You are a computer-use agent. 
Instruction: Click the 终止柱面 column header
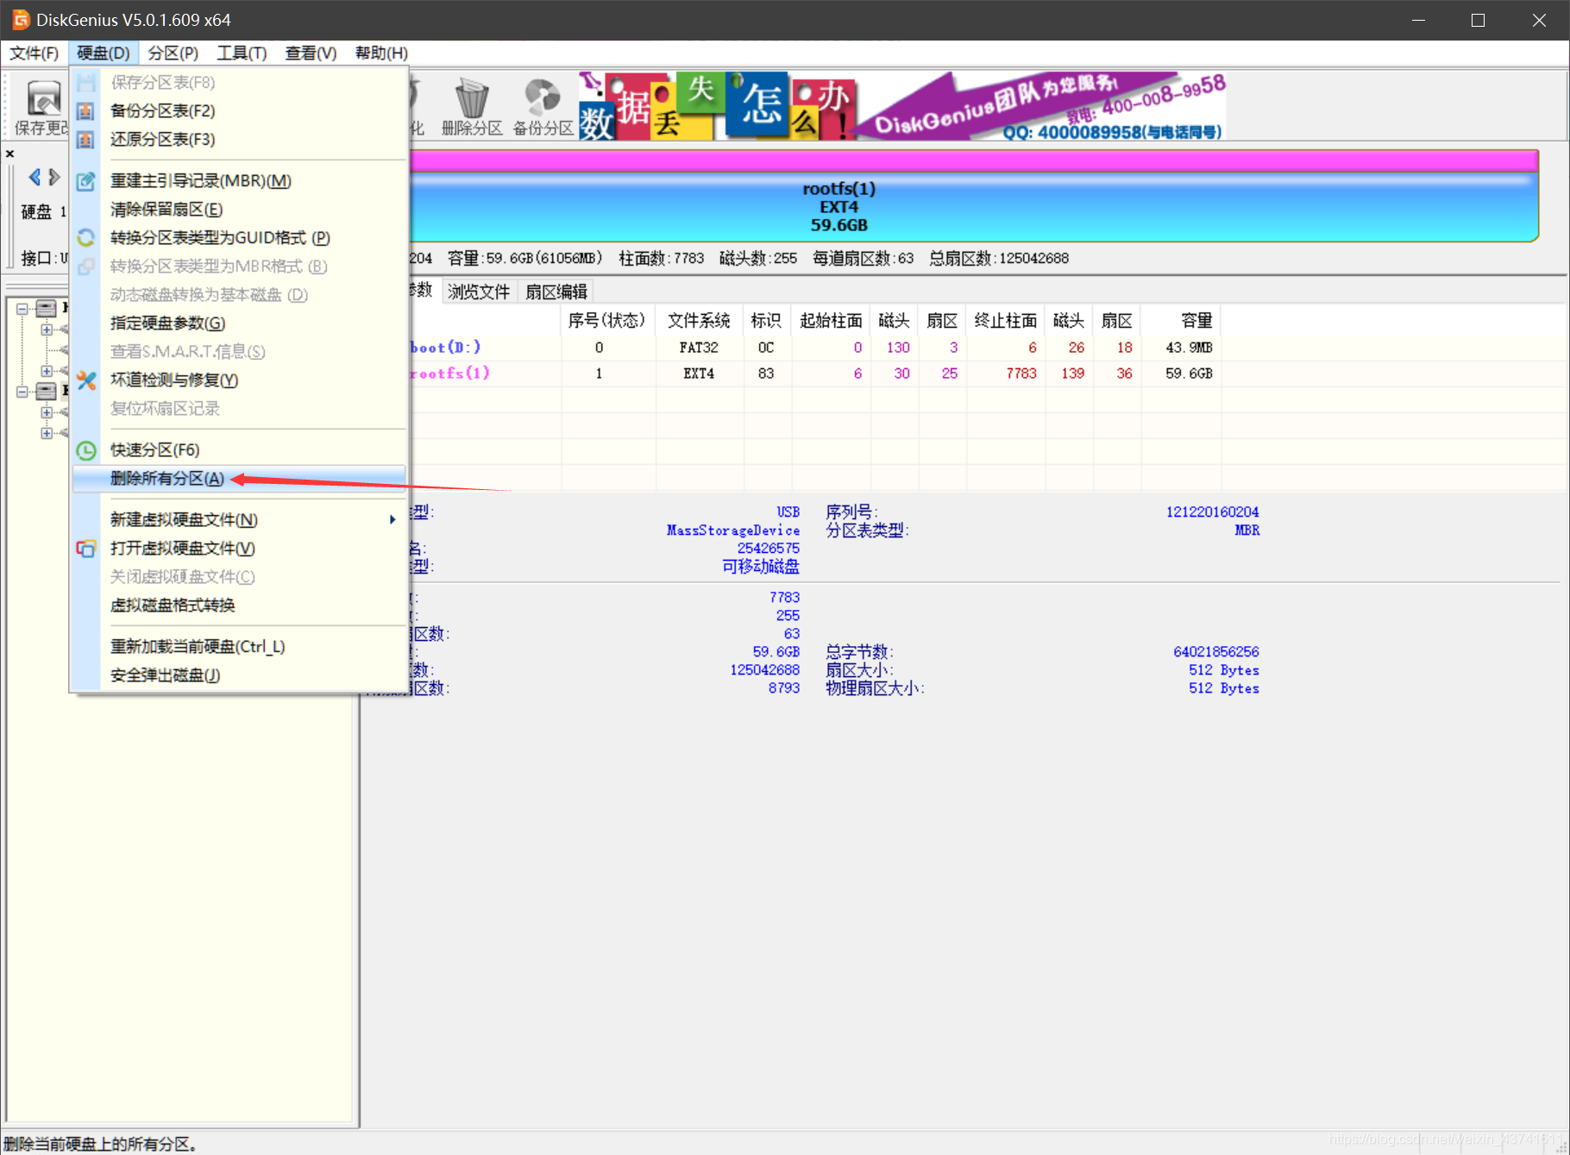[x=1005, y=321]
